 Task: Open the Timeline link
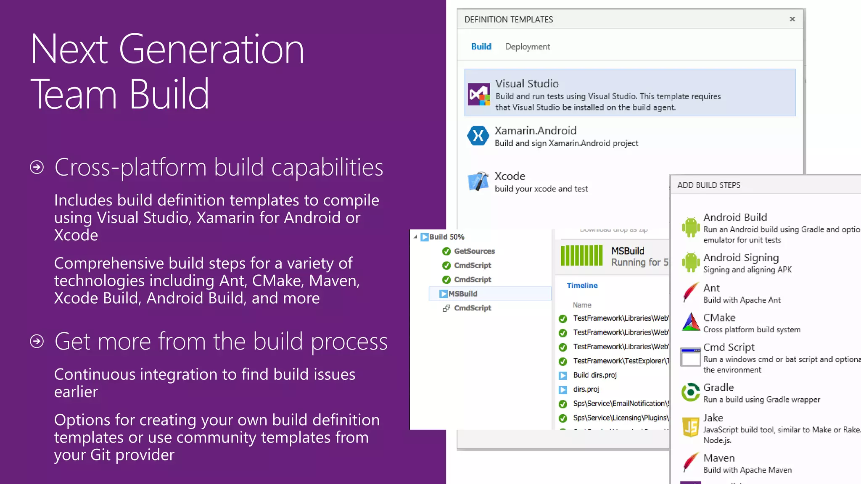click(x=582, y=286)
